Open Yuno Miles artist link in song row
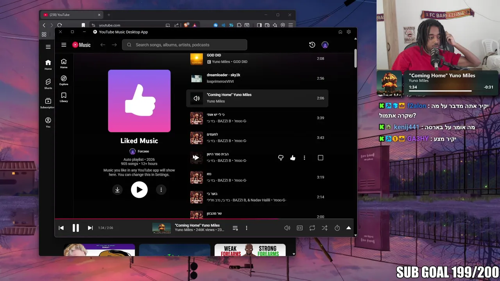 [216, 101]
